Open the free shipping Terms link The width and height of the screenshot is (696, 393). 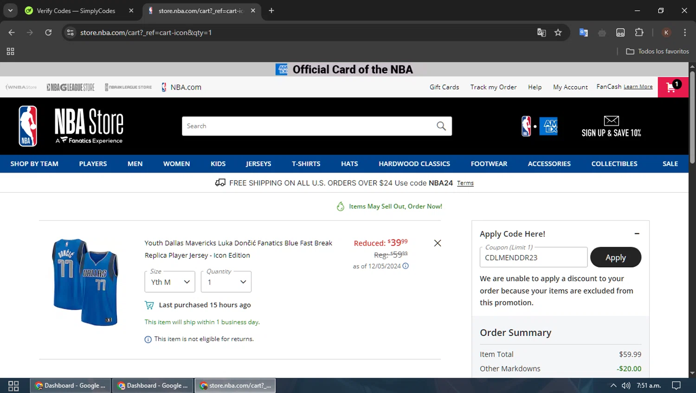[x=465, y=183]
